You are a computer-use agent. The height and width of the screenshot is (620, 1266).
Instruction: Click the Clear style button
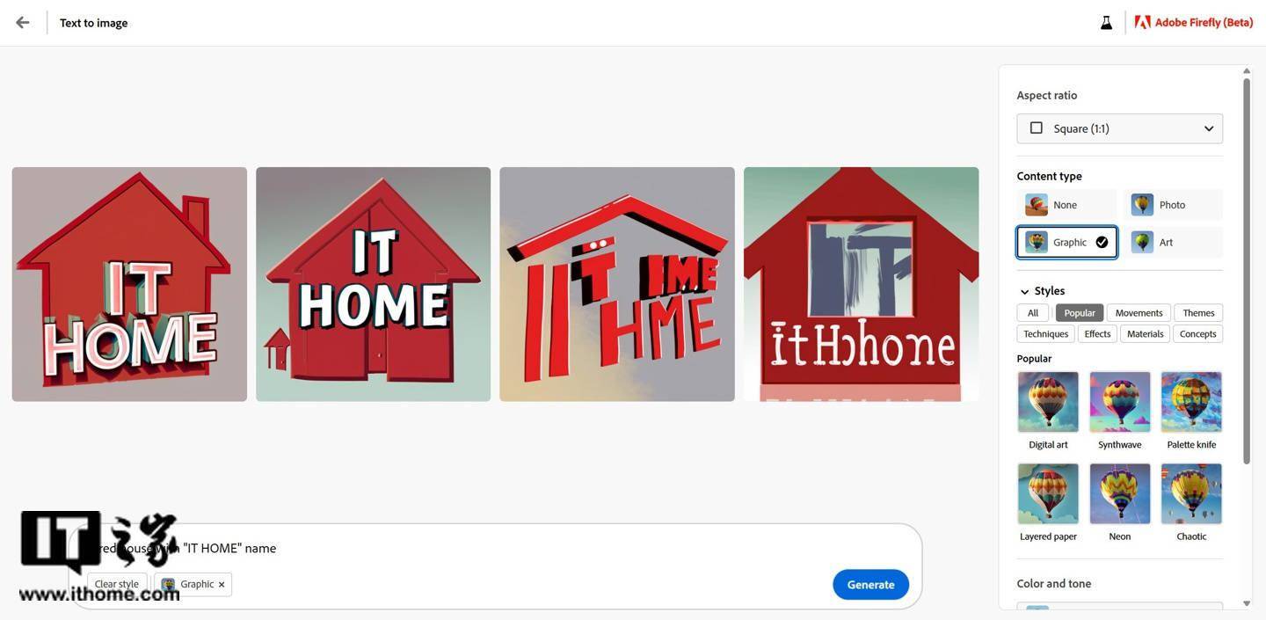pyautogui.click(x=117, y=584)
